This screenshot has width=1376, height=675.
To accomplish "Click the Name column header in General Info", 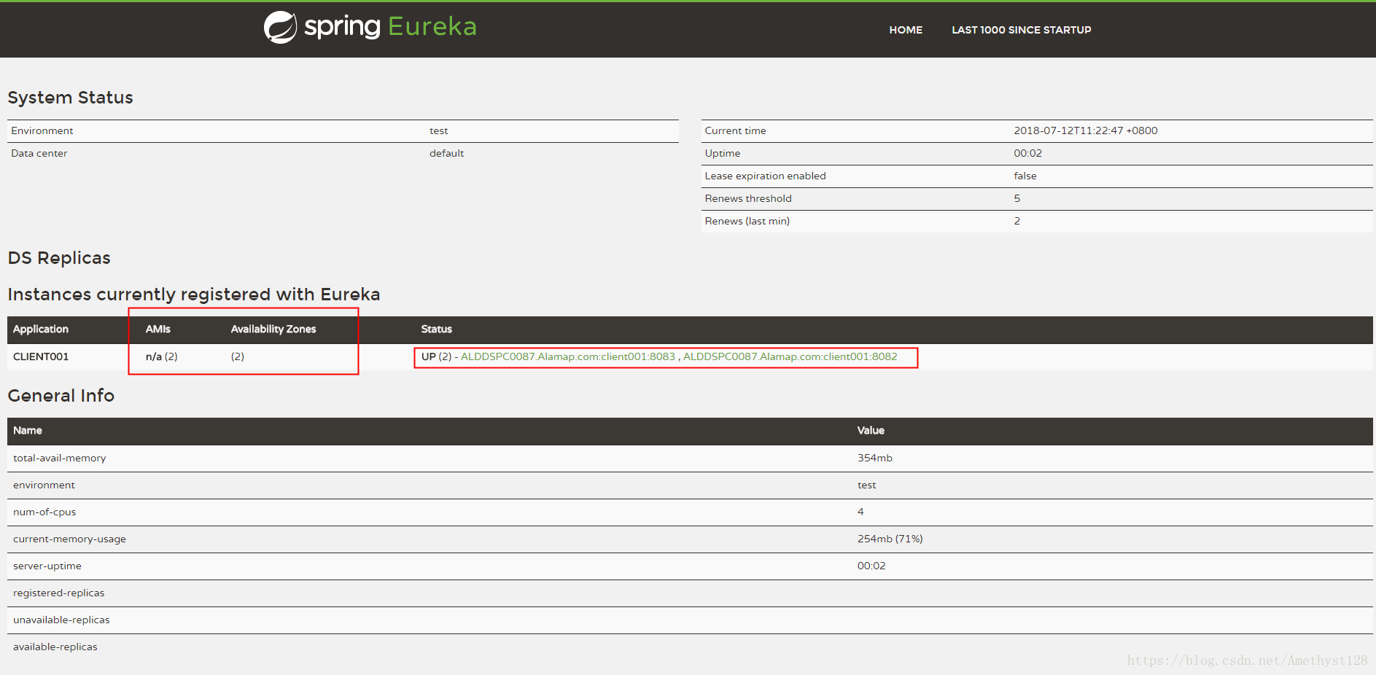I will [28, 431].
